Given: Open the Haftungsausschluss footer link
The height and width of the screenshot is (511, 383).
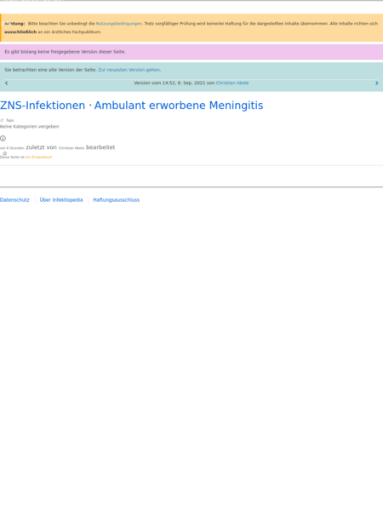Looking at the screenshot, I should tap(116, 200).
